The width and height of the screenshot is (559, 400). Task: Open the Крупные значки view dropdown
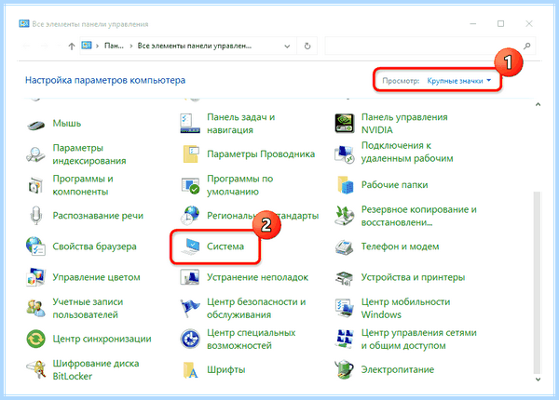click(459, 81)
